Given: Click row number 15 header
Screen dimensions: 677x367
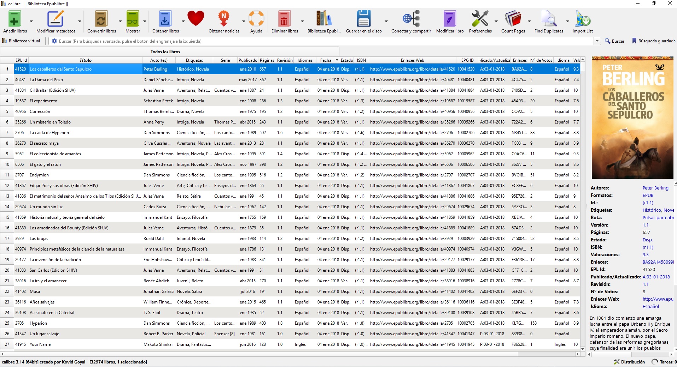Looking at the screenshot, I should [7, 217].
